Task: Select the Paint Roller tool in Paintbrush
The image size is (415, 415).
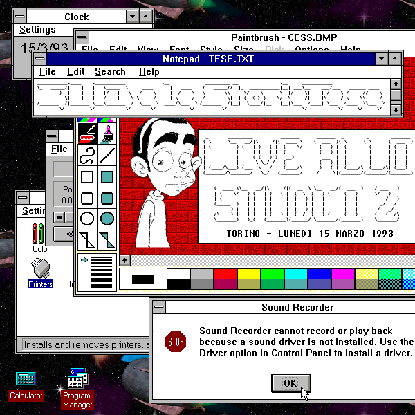Action: (x=87, y=133)
